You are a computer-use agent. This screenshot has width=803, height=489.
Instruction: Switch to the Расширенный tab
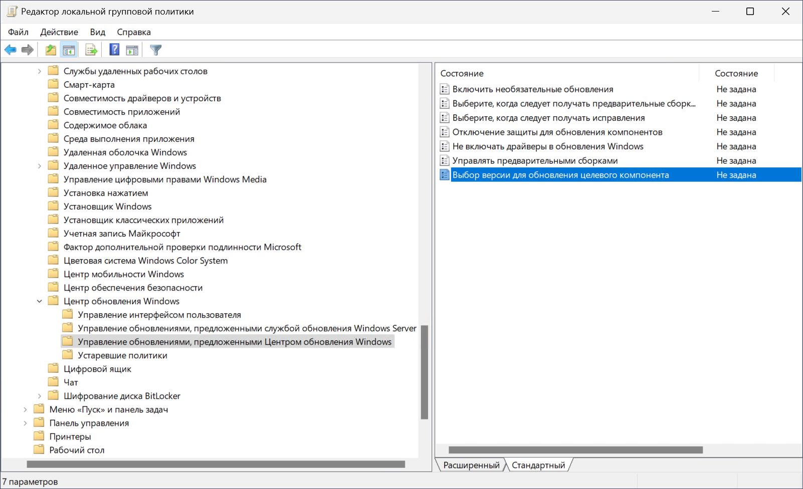pos(471,465)
